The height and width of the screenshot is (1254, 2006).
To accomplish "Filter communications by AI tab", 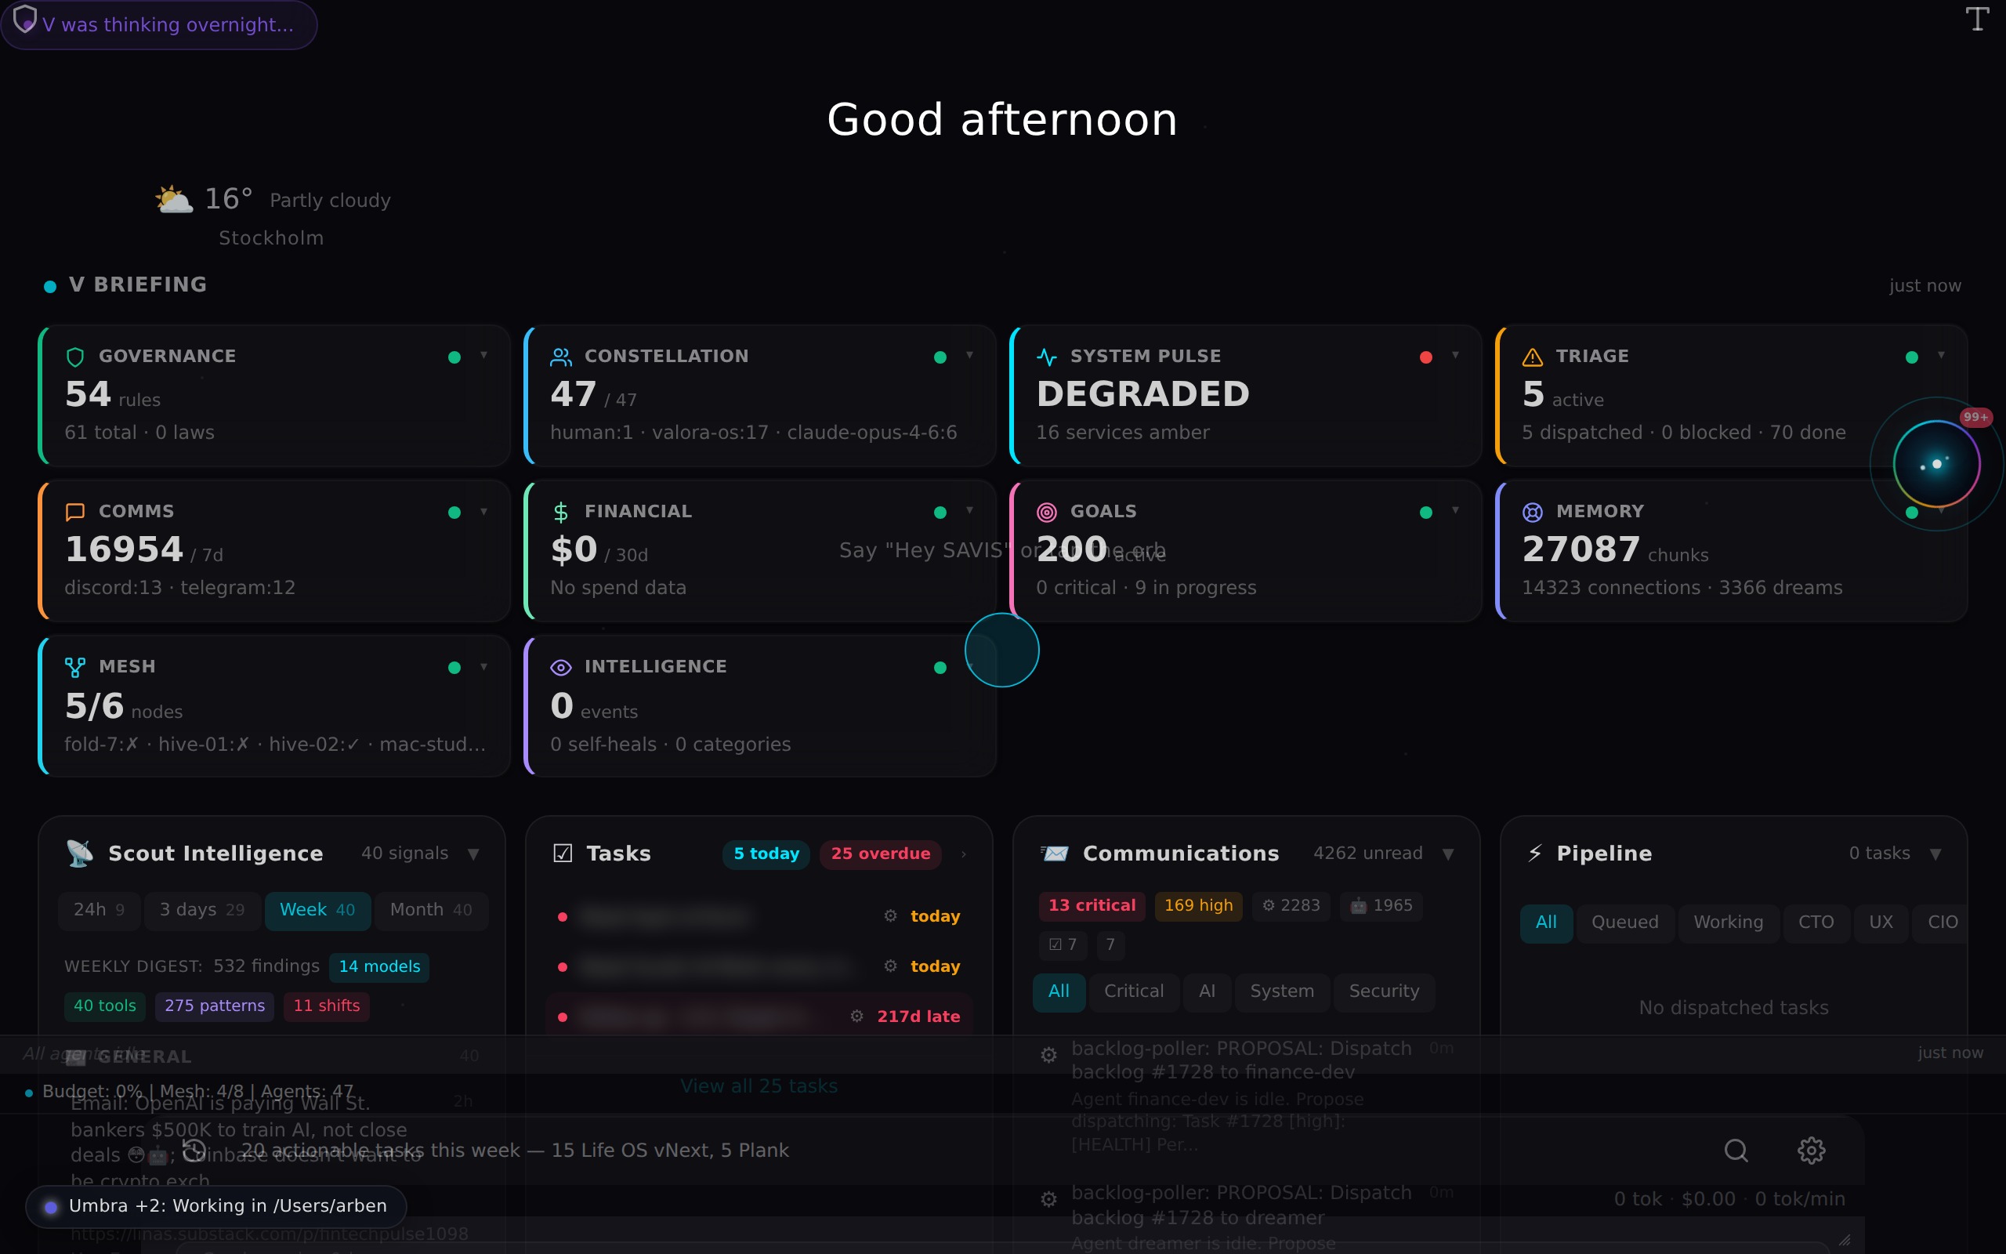I will point(1207,992).
